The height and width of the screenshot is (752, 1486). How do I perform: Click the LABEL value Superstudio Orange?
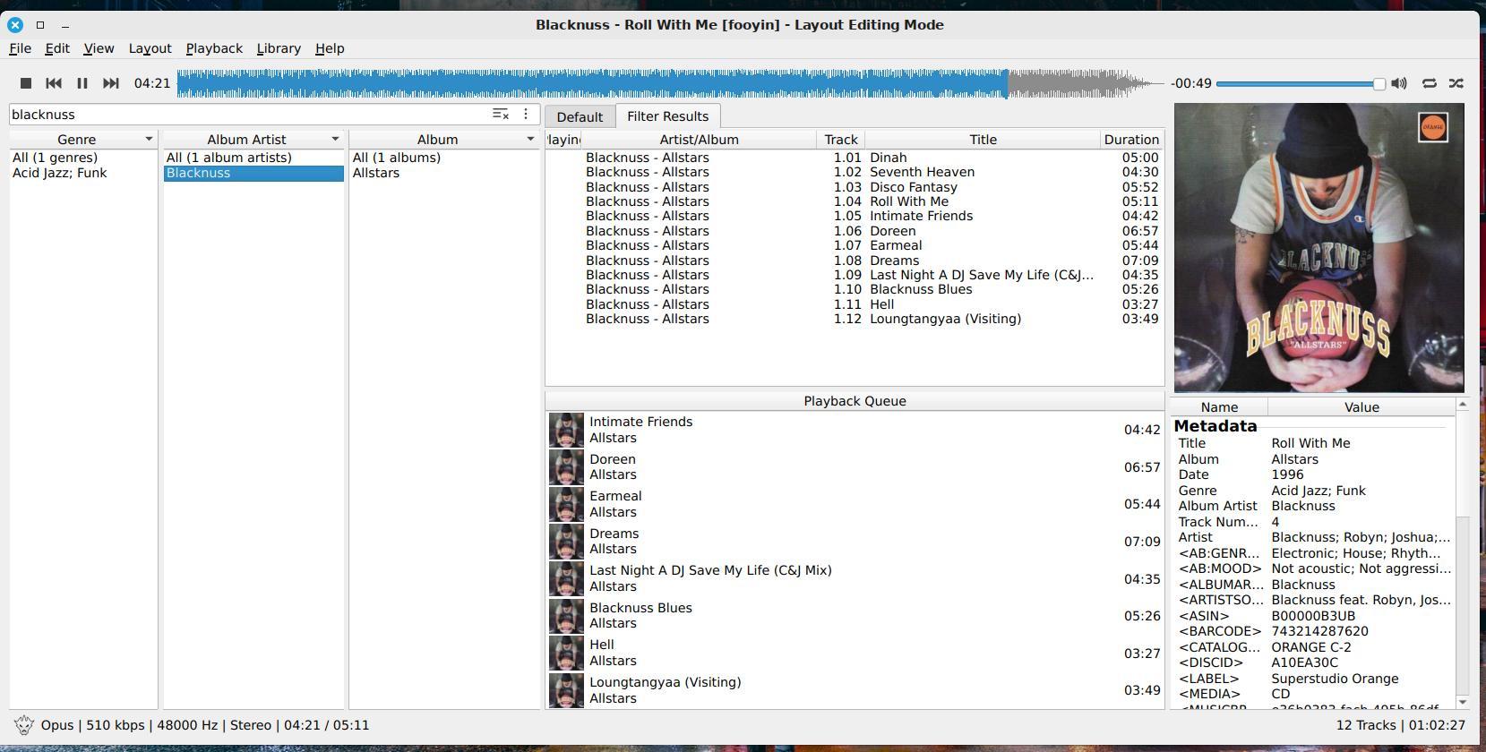(x=1335, y=679)
